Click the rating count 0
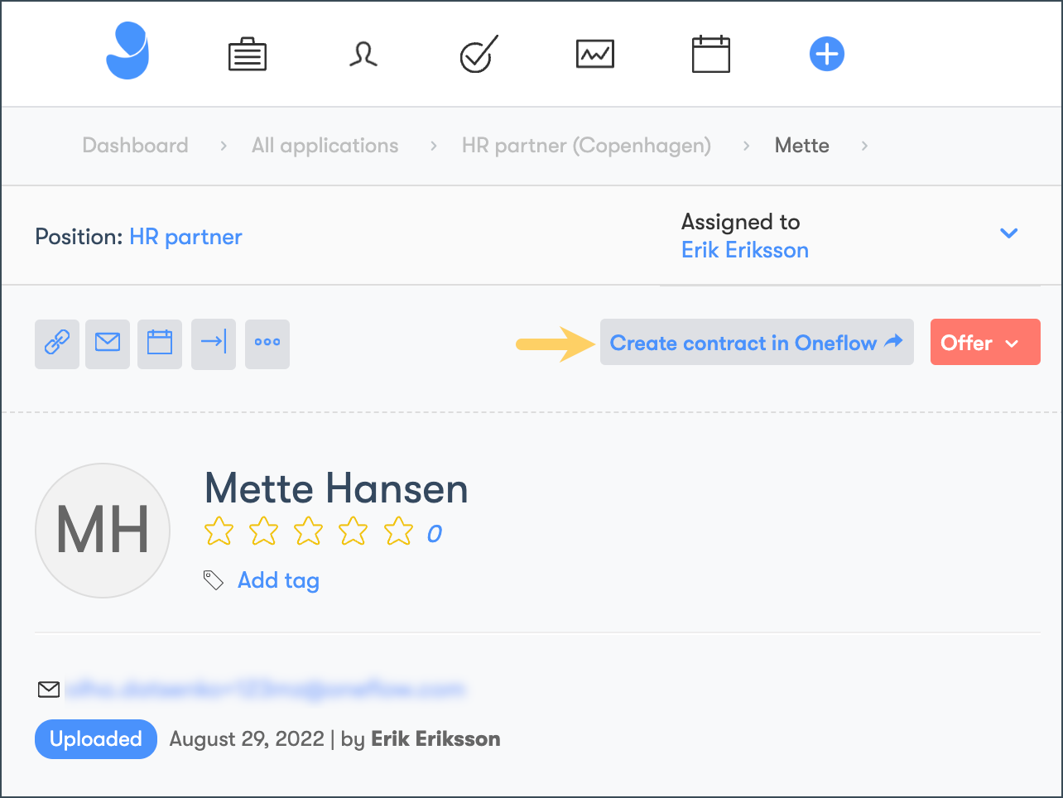The height and width of the screenshot is (798, 1063). click(434, 534)
